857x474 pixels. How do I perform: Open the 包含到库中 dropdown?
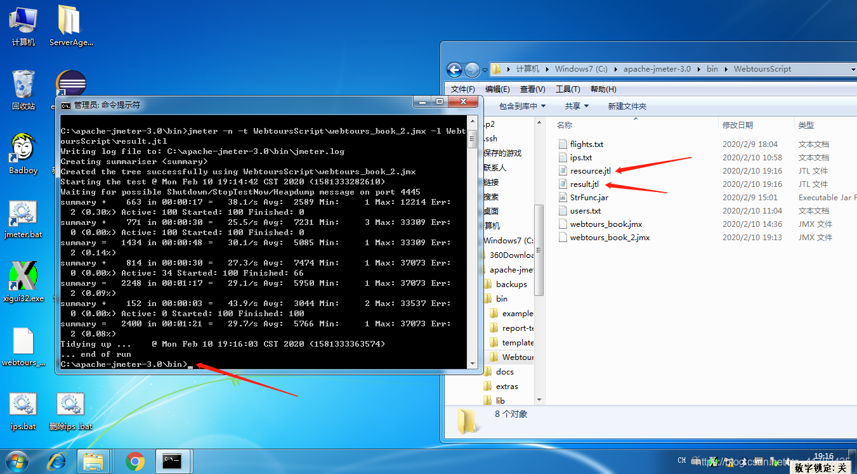click(522, 106)
